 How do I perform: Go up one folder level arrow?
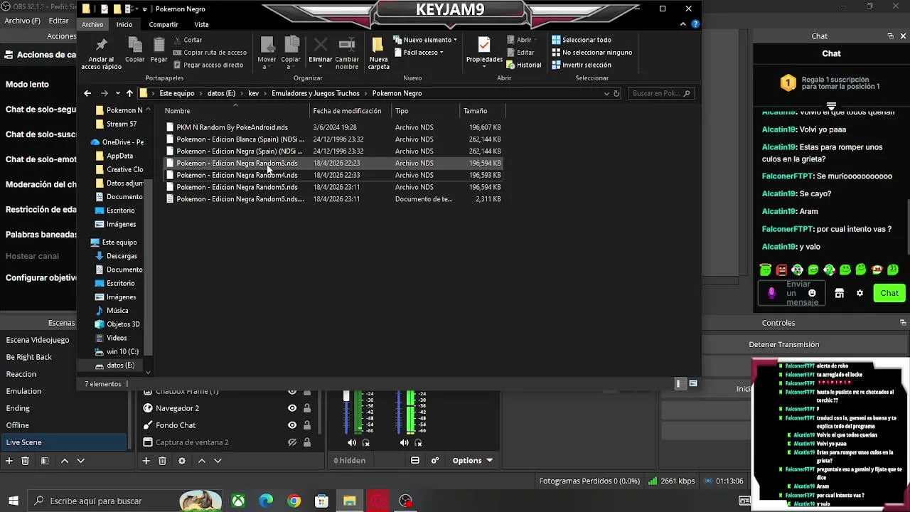point(129,93)
